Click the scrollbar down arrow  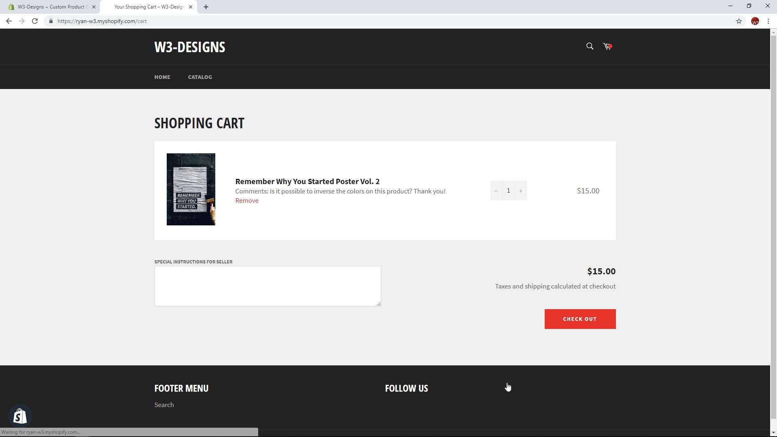pos(773,433)
